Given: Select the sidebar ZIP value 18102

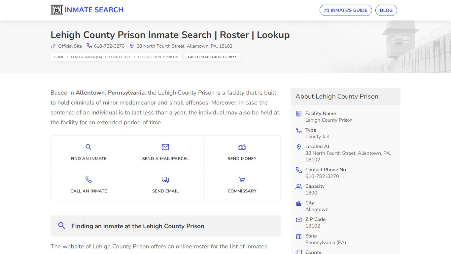Looking at the screenshot, I should (x=313, y=226).
